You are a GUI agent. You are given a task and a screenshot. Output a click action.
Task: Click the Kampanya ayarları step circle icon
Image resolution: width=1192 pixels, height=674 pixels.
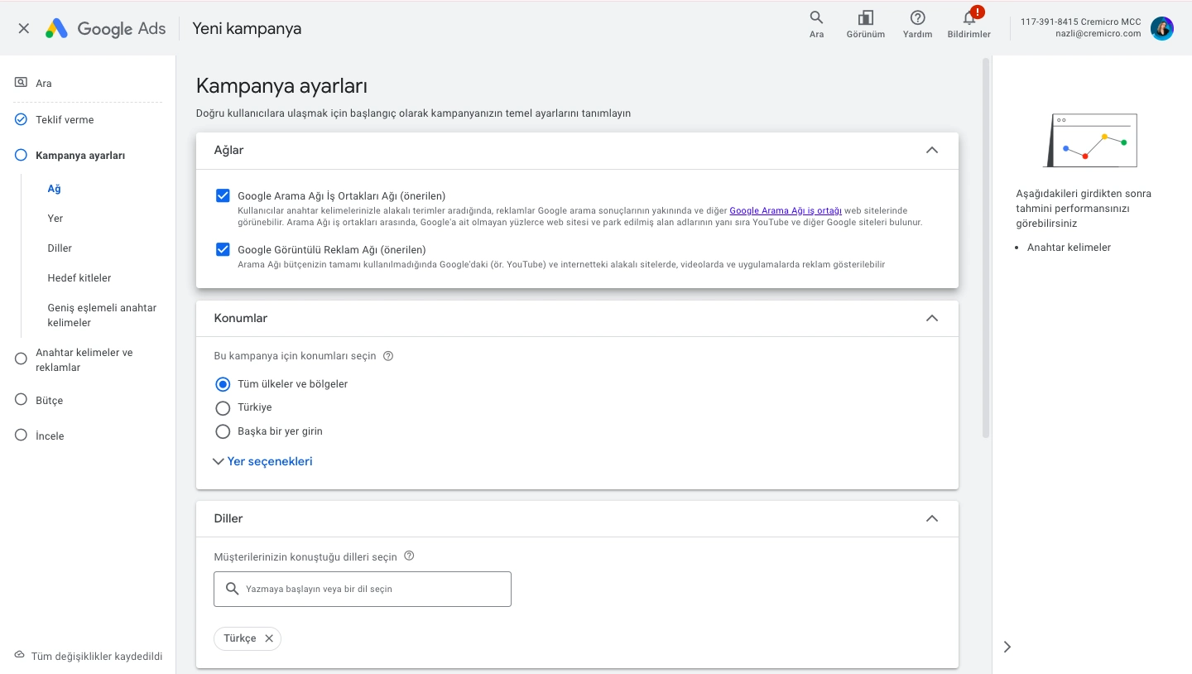pyautogui.click(x=21, y=155)
